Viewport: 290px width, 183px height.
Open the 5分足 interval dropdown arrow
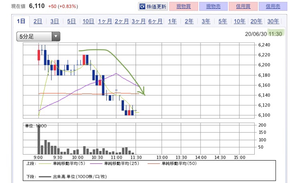pos(56,36)
